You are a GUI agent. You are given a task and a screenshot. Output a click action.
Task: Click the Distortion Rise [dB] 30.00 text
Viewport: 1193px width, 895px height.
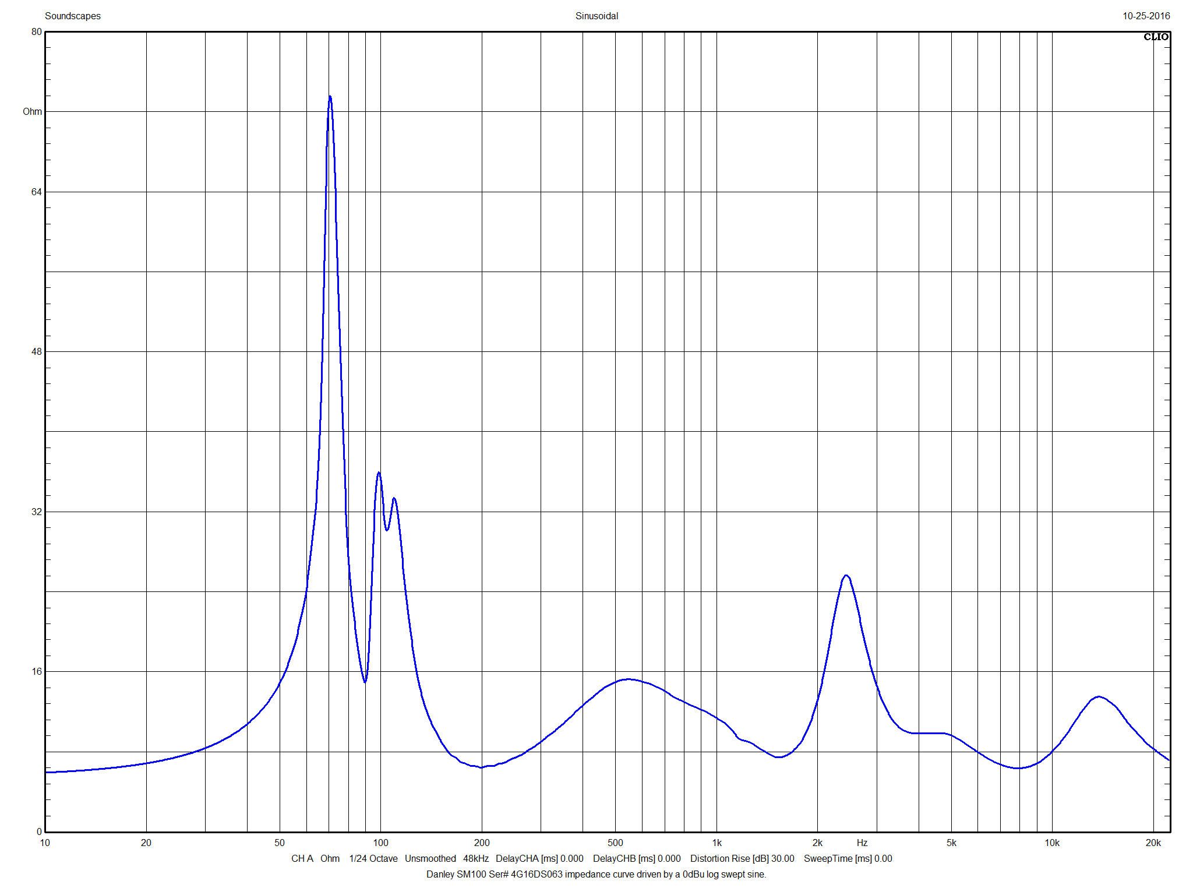[742, 858]
